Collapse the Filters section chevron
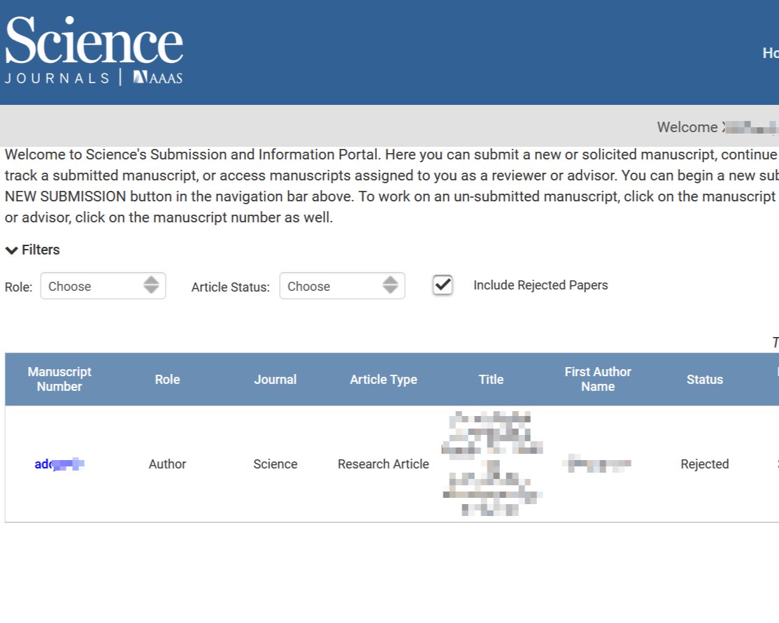The image size is (779, 623). pos(11,250)
